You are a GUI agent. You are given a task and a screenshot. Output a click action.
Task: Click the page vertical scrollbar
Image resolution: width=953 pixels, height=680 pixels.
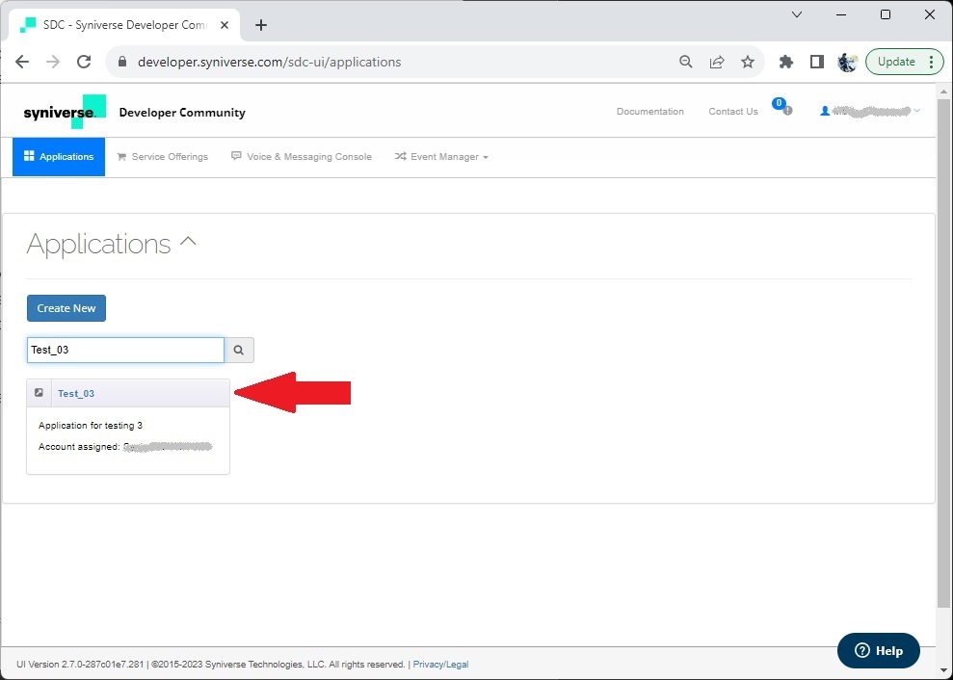tap(943, 353)
